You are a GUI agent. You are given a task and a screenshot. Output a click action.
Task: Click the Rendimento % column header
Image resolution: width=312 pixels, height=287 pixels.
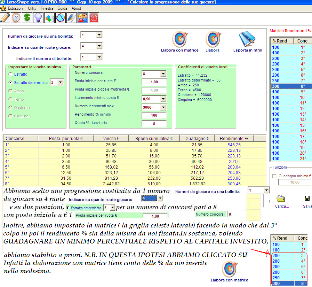[x=234, y=138]
